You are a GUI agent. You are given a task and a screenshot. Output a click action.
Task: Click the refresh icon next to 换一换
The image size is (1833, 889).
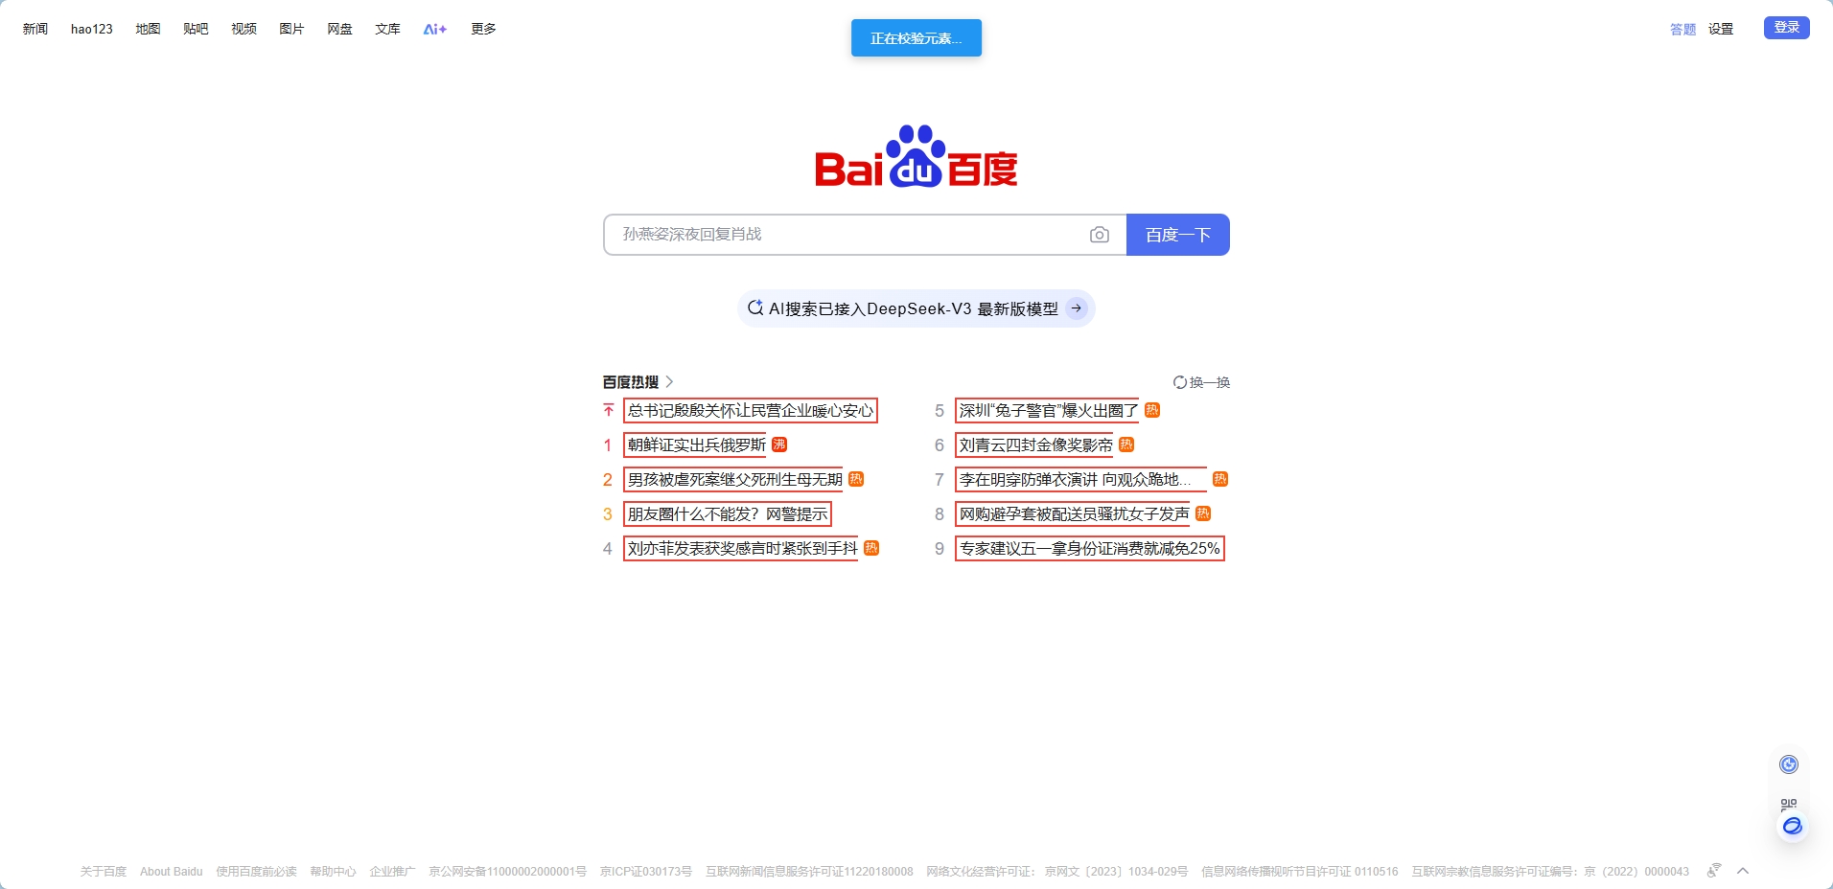(x=1180, y=382)
